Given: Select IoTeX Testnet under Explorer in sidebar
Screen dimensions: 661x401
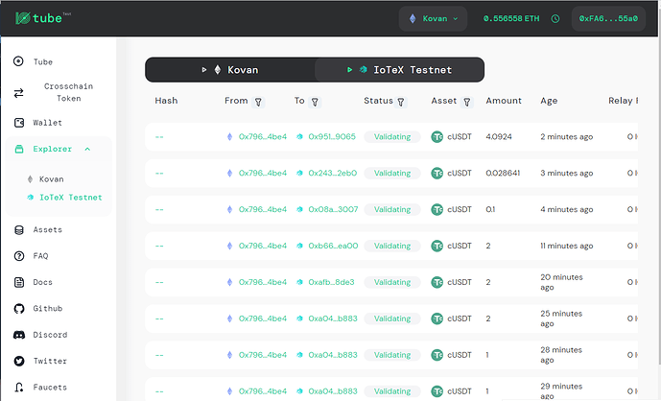Looking at the screenshot, I should click(70, 198).
